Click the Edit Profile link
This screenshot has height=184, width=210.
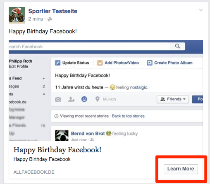19,66
